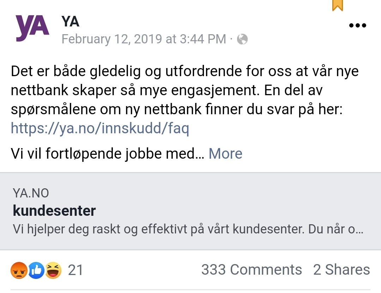View the 2 Shares list
Viewport: 381px width, 293px height.
pos(341,270)
